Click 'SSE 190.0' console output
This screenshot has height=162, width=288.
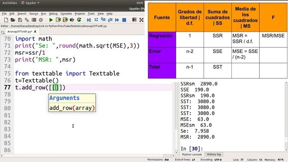(195, 90)
